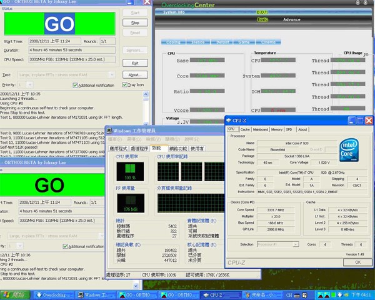This screenshot has width=375, height=300.
Task: Open D.O.T. section in Overclocking Center
Action: 262,12
